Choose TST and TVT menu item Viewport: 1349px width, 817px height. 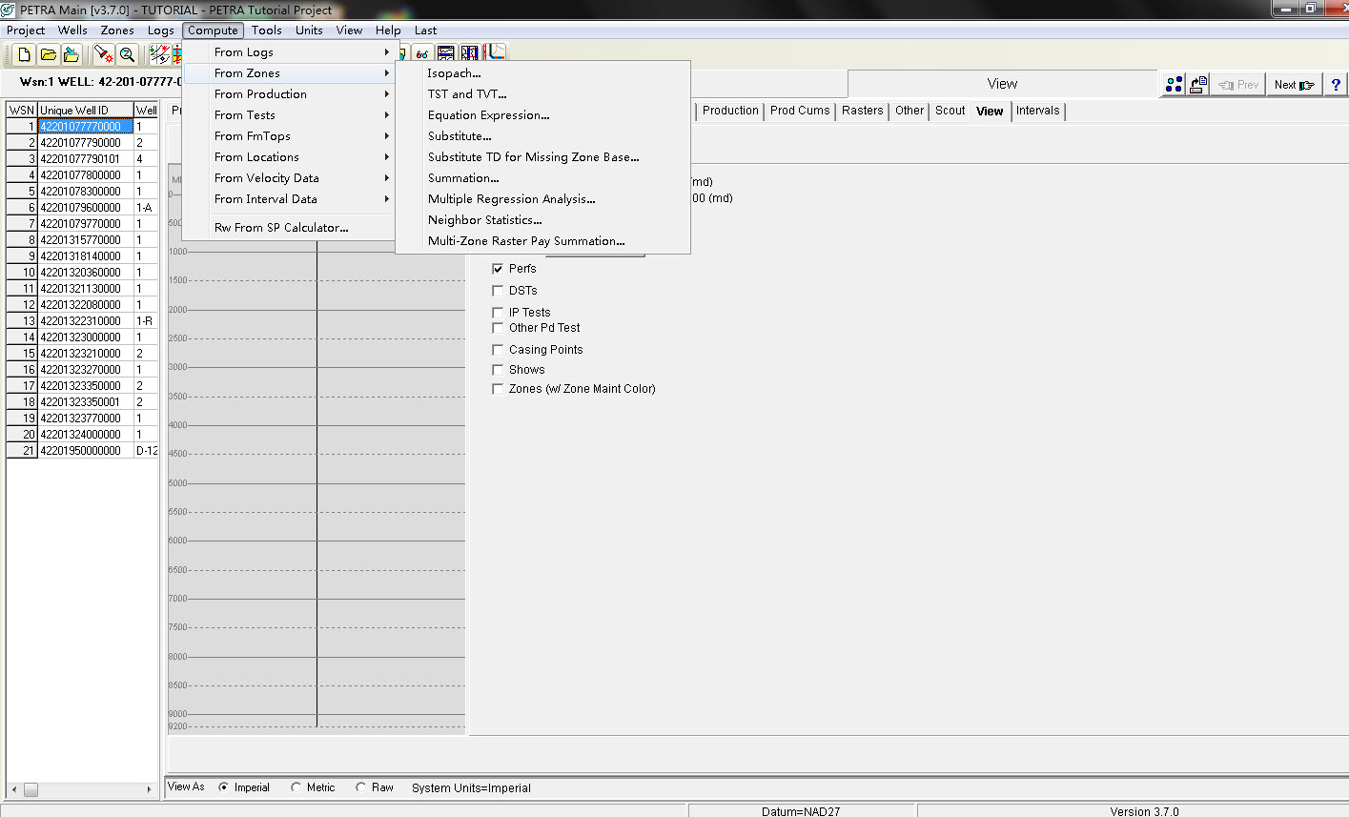pos(542,94)
